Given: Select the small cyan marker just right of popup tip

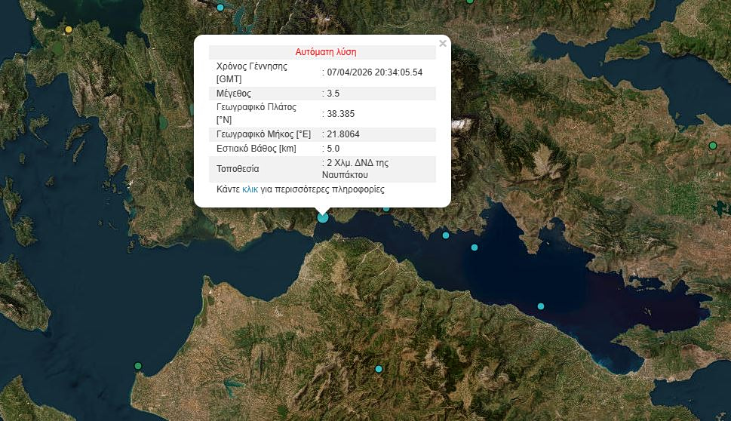Looking at the screenshot, I should pos(386,208).
